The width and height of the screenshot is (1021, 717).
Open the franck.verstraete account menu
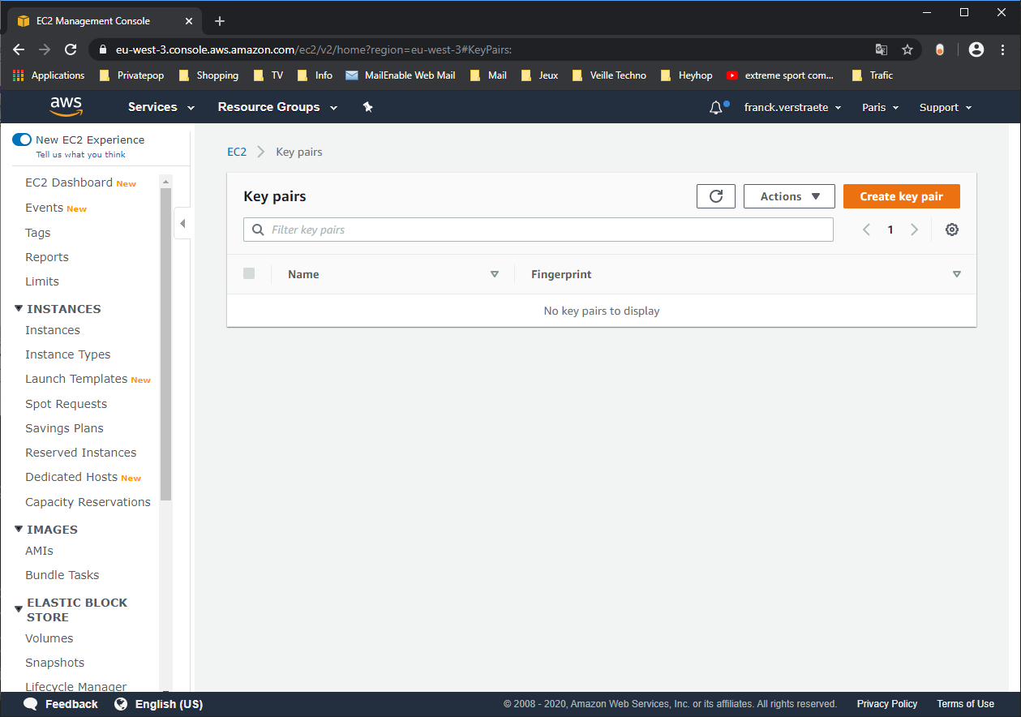click(x=792, y=107)
